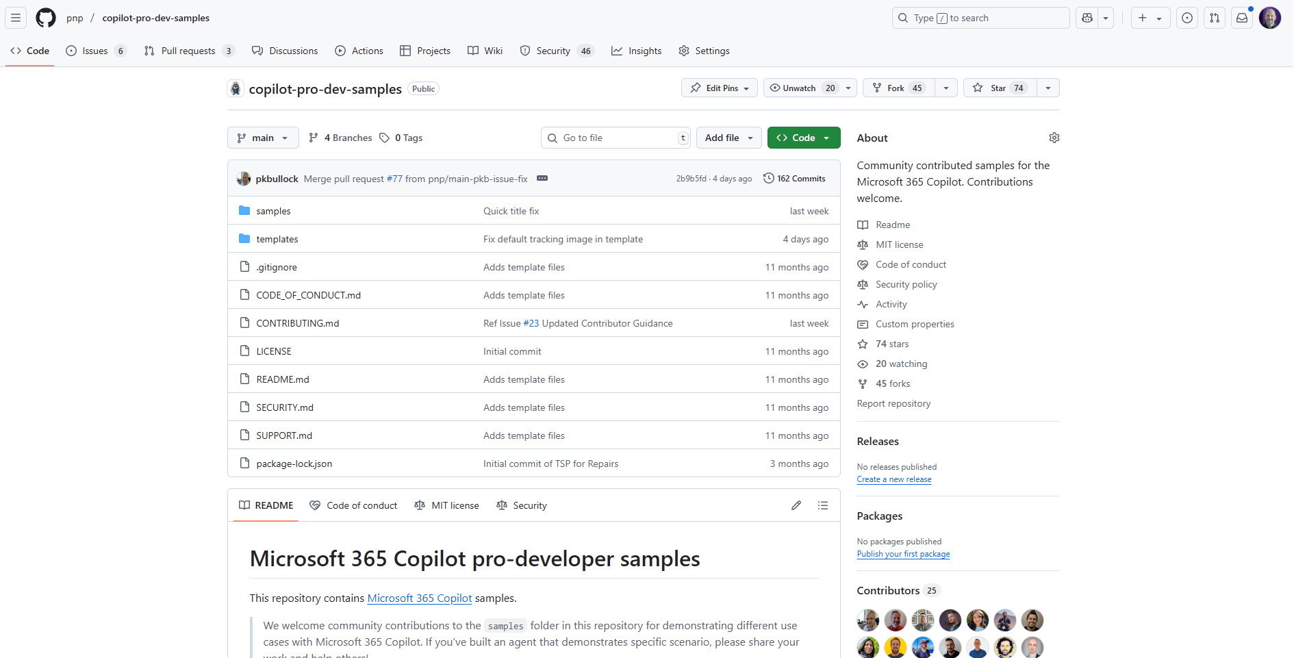Open the hamburger navigation menu
Screen dimensions: 1294x658
pyautogui.click(x=16, y=18)
